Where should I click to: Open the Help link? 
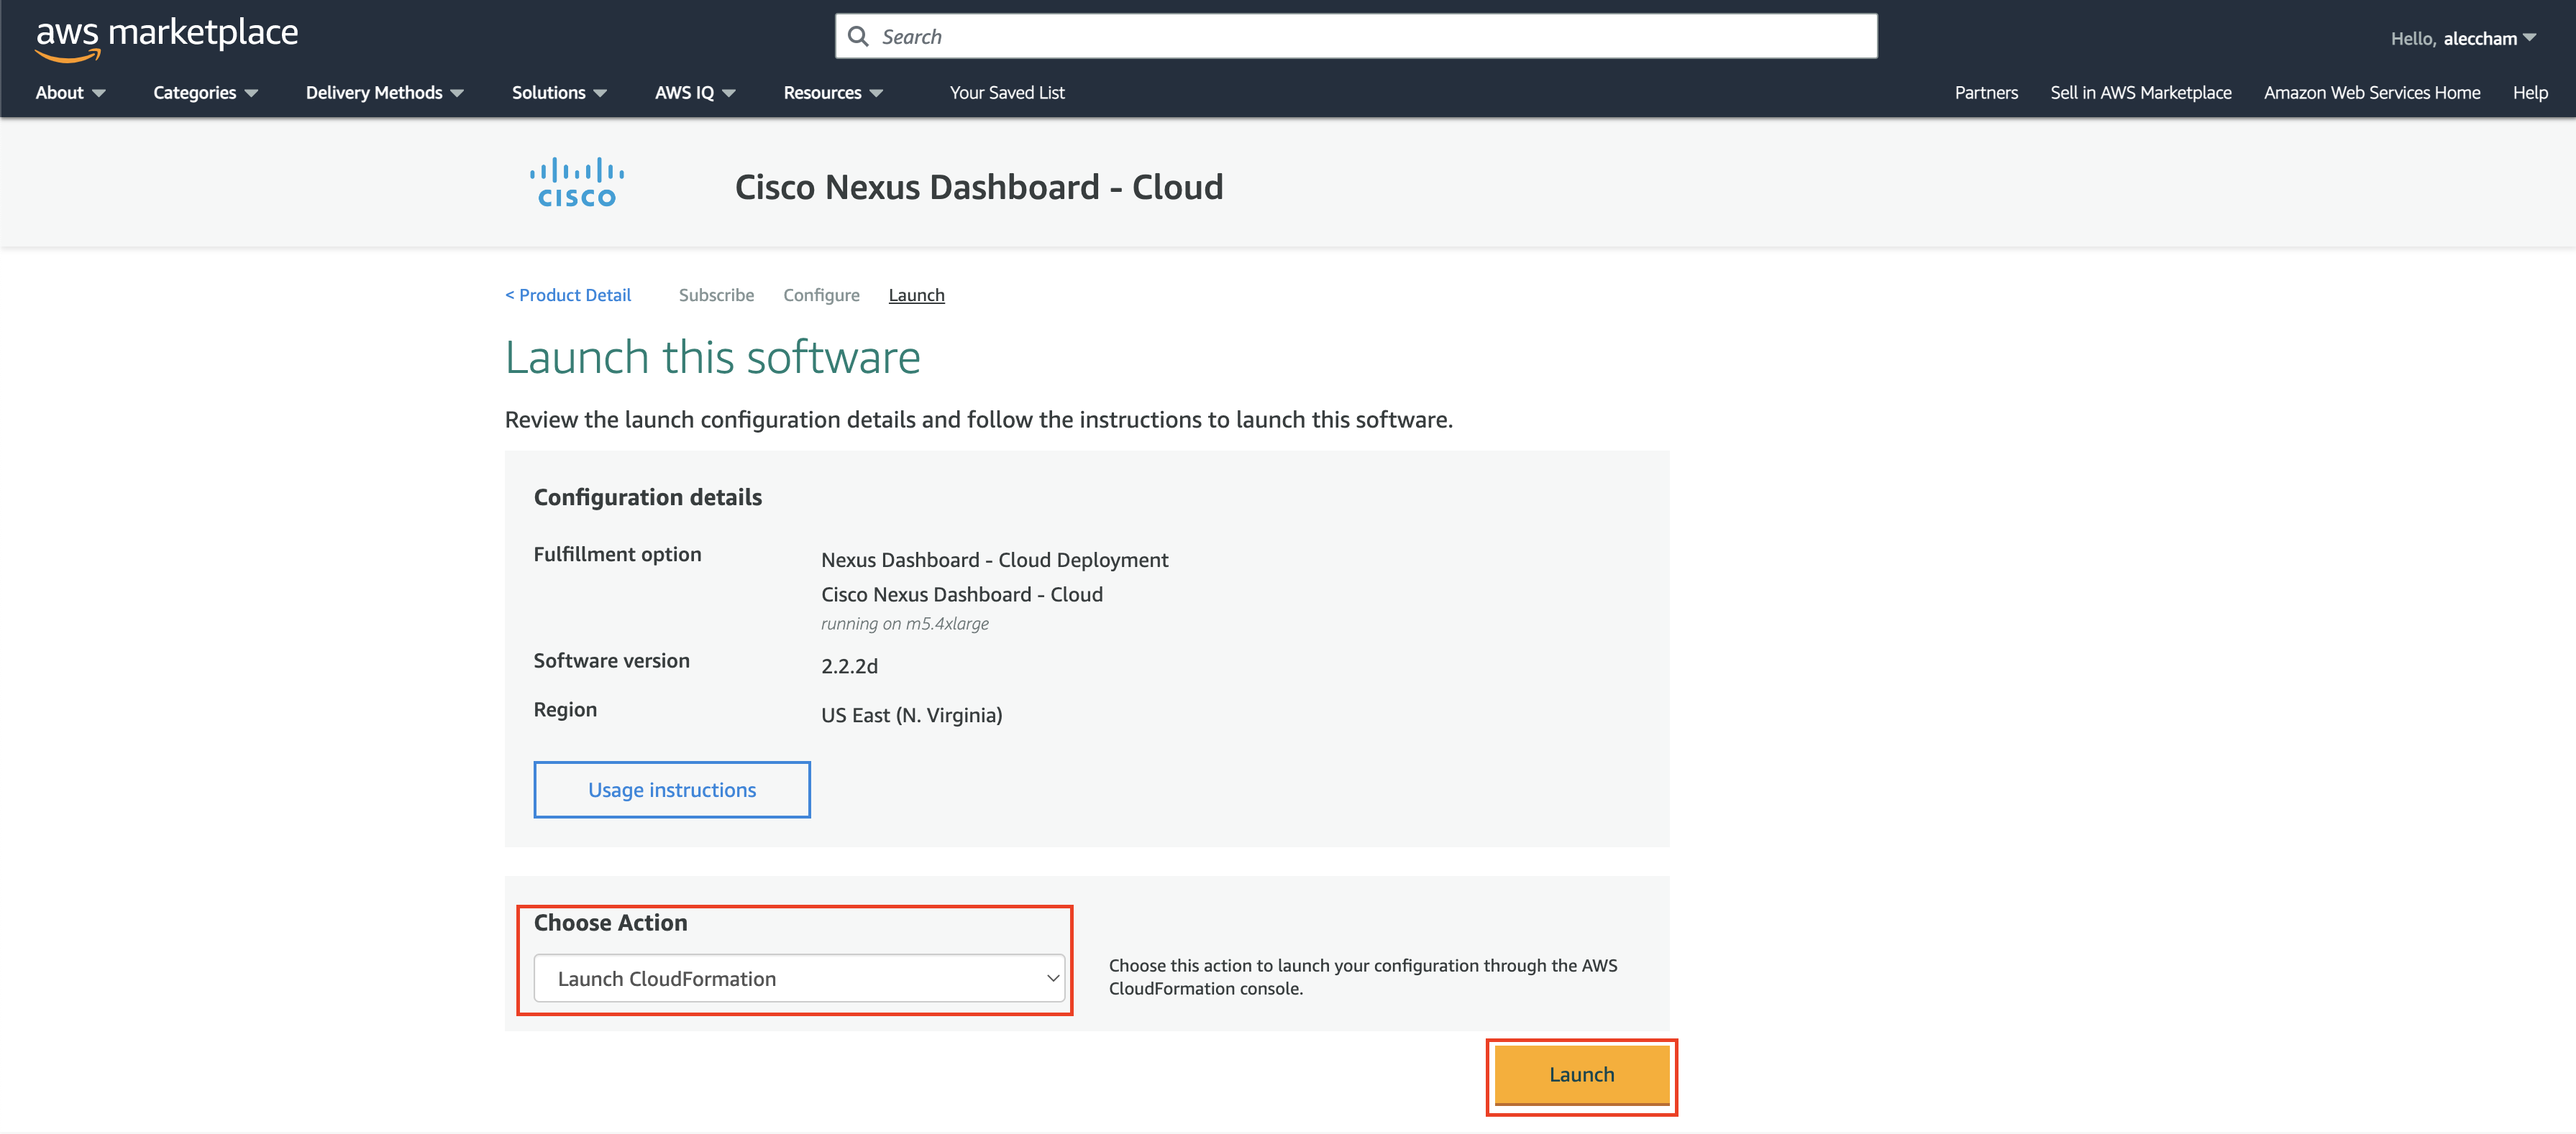2529,93
